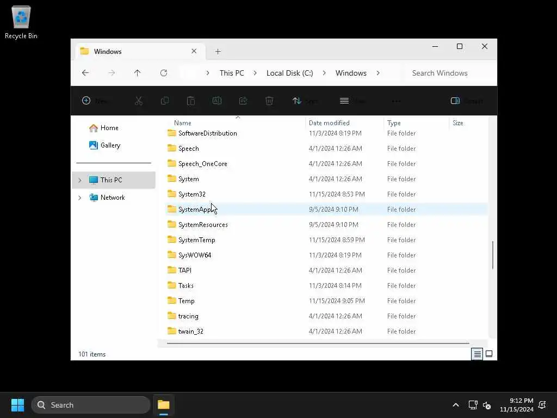Open the New item menu

[95, 101]
